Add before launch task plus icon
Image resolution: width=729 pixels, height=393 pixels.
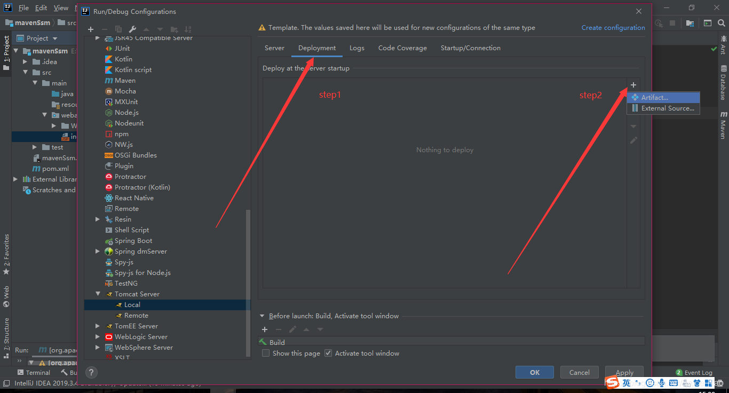[265, 329]
